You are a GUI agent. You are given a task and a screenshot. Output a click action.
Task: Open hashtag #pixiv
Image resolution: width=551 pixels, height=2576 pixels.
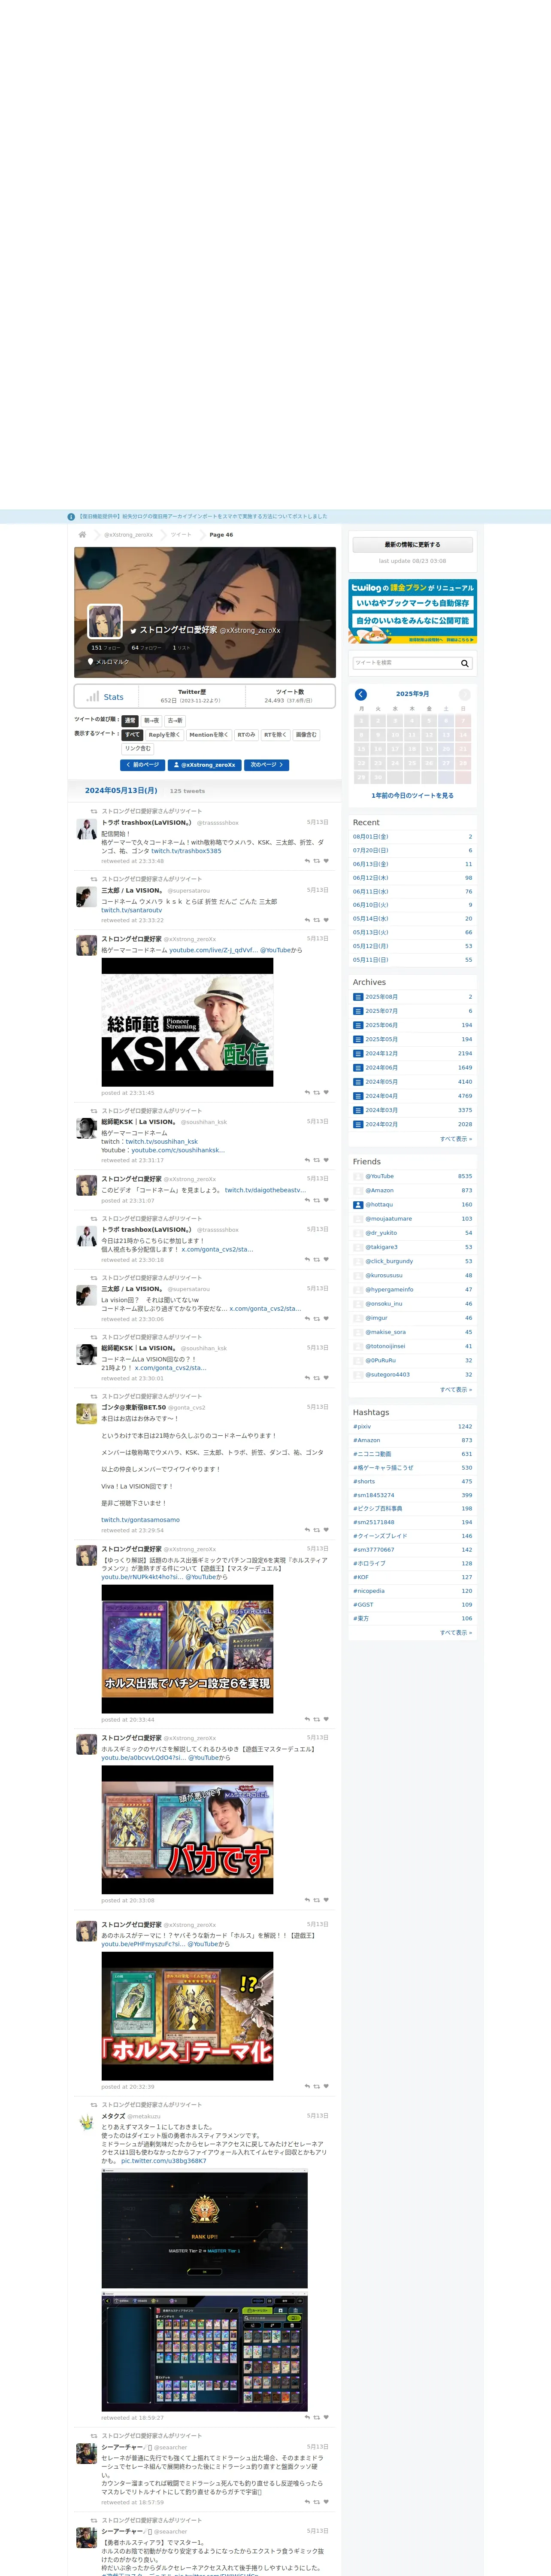[362, 1427]
